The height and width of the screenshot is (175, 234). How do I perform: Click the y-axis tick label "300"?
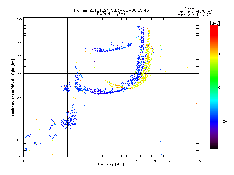pos(19,73)
